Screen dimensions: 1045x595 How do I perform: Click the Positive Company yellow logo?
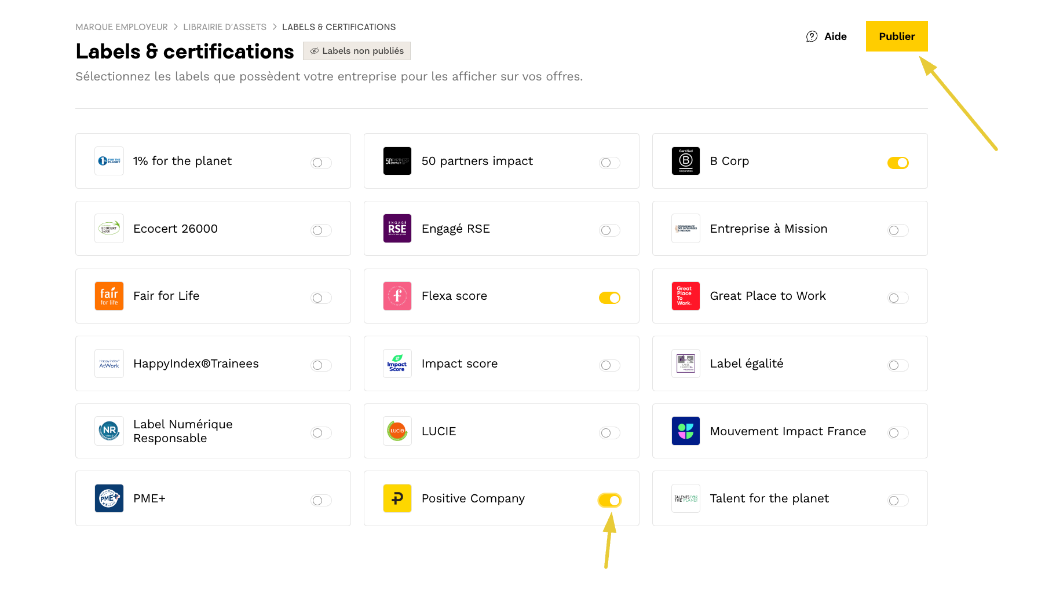point(397,498)
